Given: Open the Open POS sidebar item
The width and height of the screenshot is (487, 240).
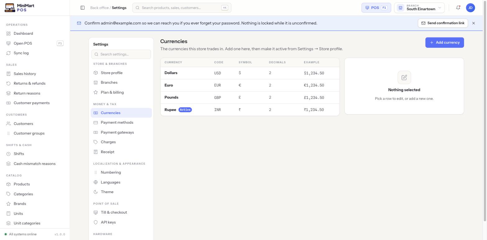Looking at the screenshot, I should point(35,43).
